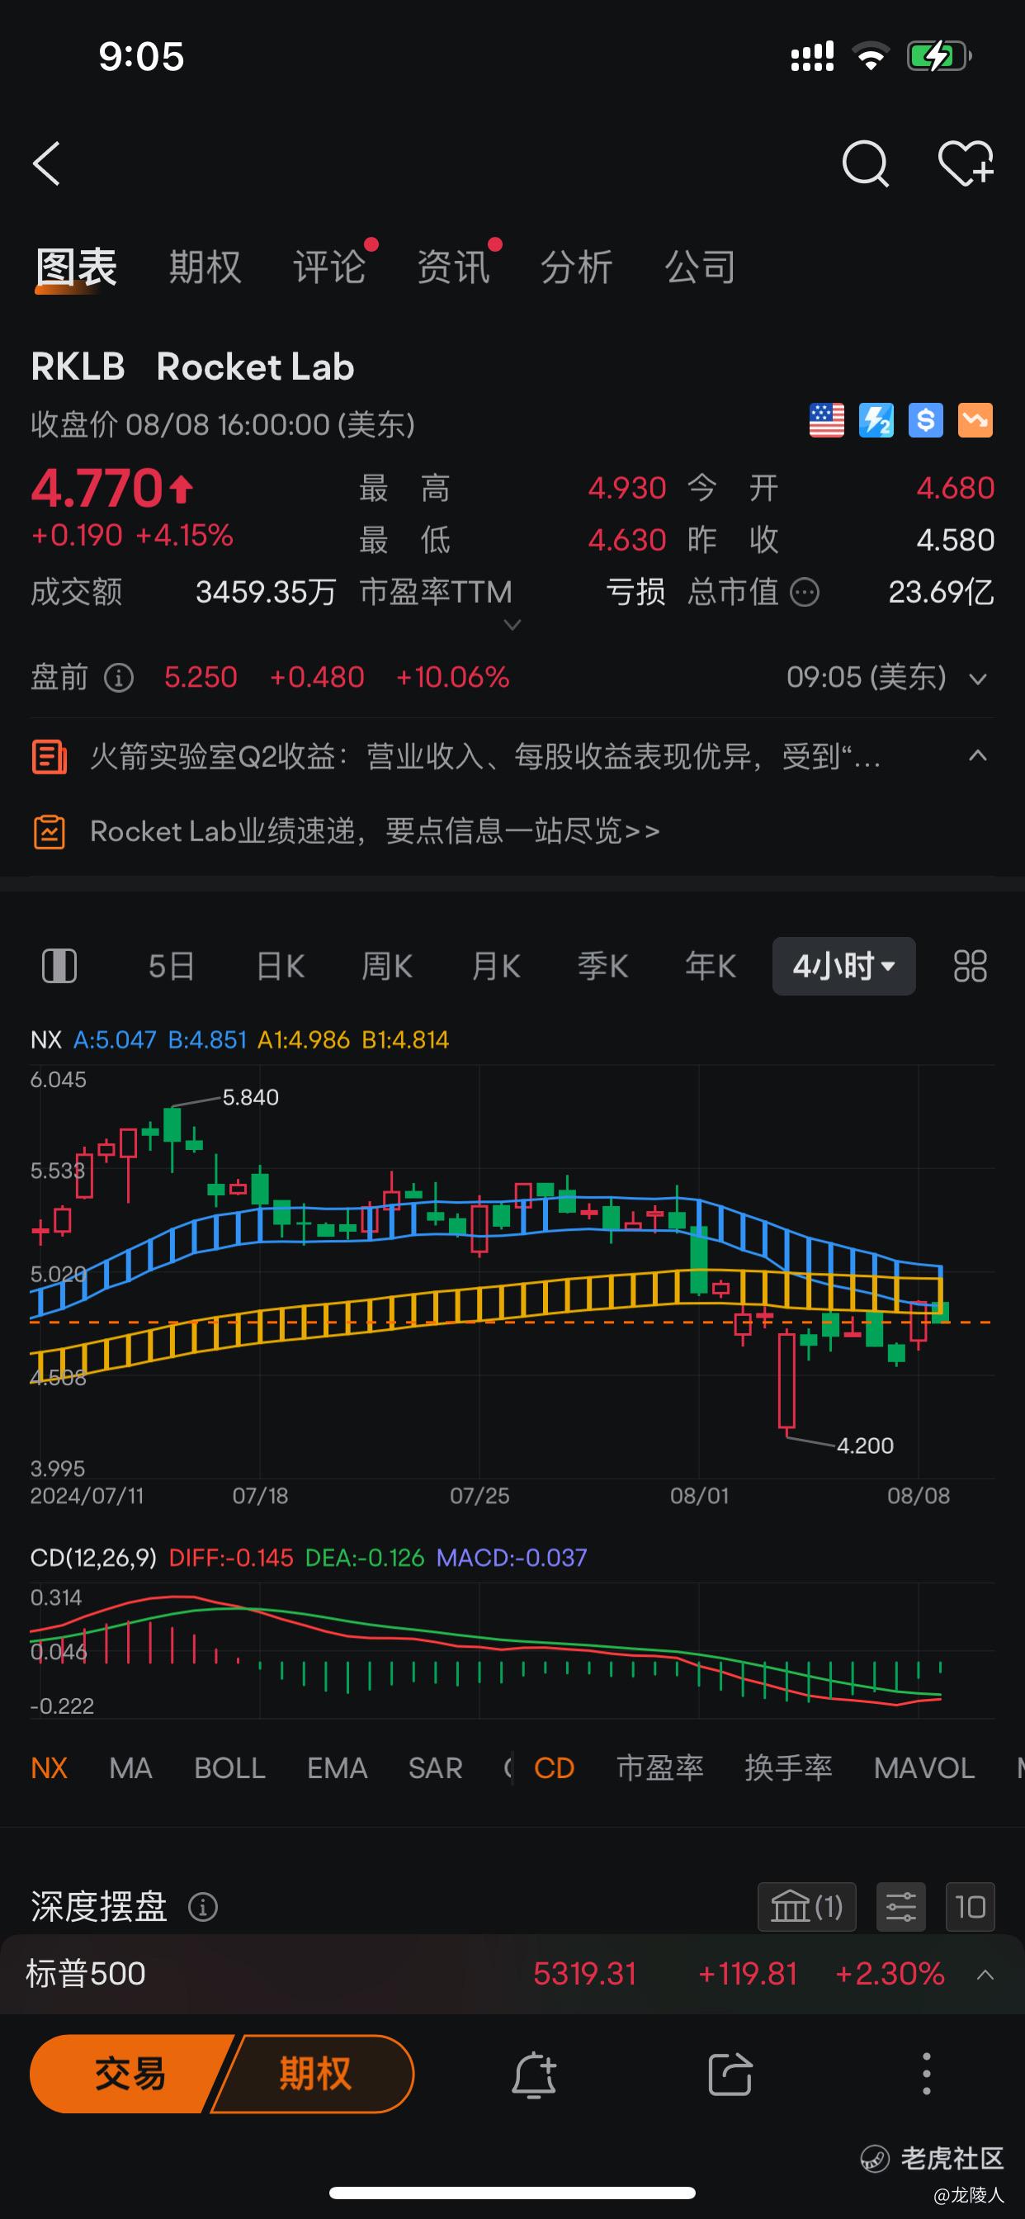Select the 月K chart period
The width and height of the screenshot is (1025, 2219).
pyautogui.click(x=495, y=966)
